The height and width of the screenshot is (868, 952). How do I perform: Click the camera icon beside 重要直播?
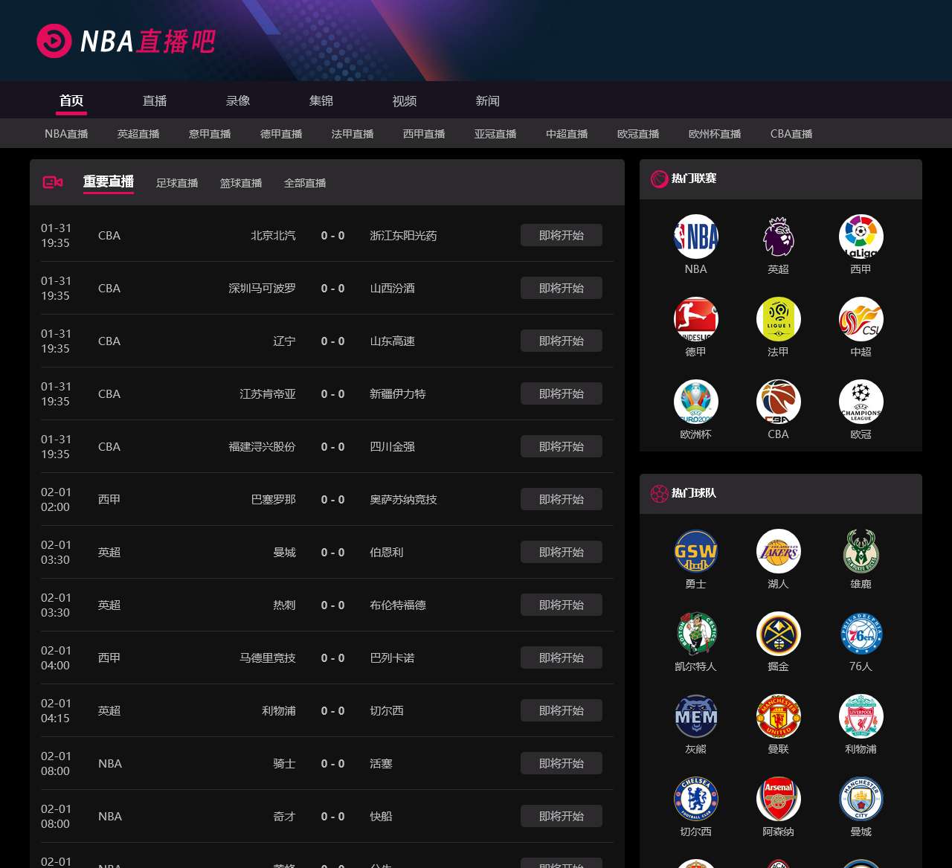(51, 181)
